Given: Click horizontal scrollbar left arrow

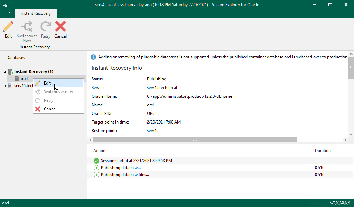Looking at the screenshot, I should 90,140.
